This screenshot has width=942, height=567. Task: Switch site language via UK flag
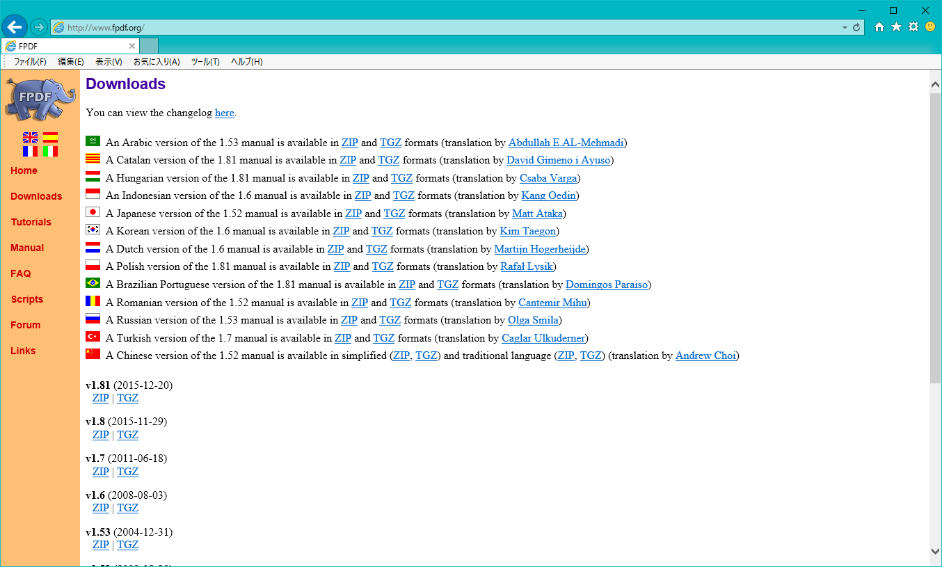tap(31, 137)
